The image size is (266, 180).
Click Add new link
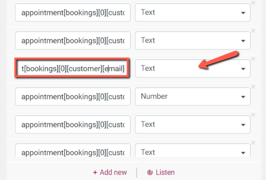[110, 172]
